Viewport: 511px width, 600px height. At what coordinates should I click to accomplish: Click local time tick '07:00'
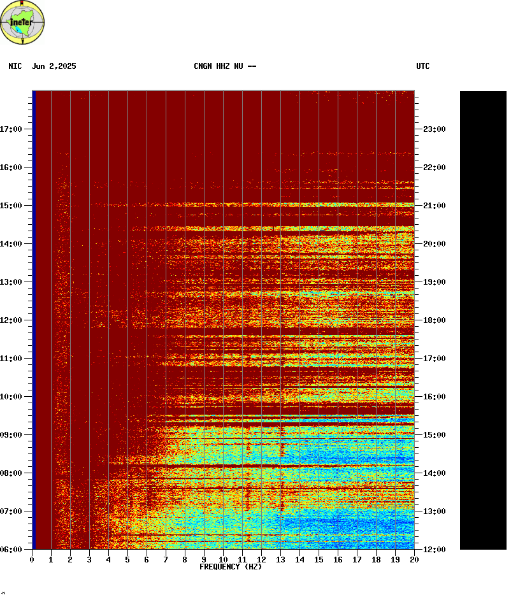click(11, 511)
